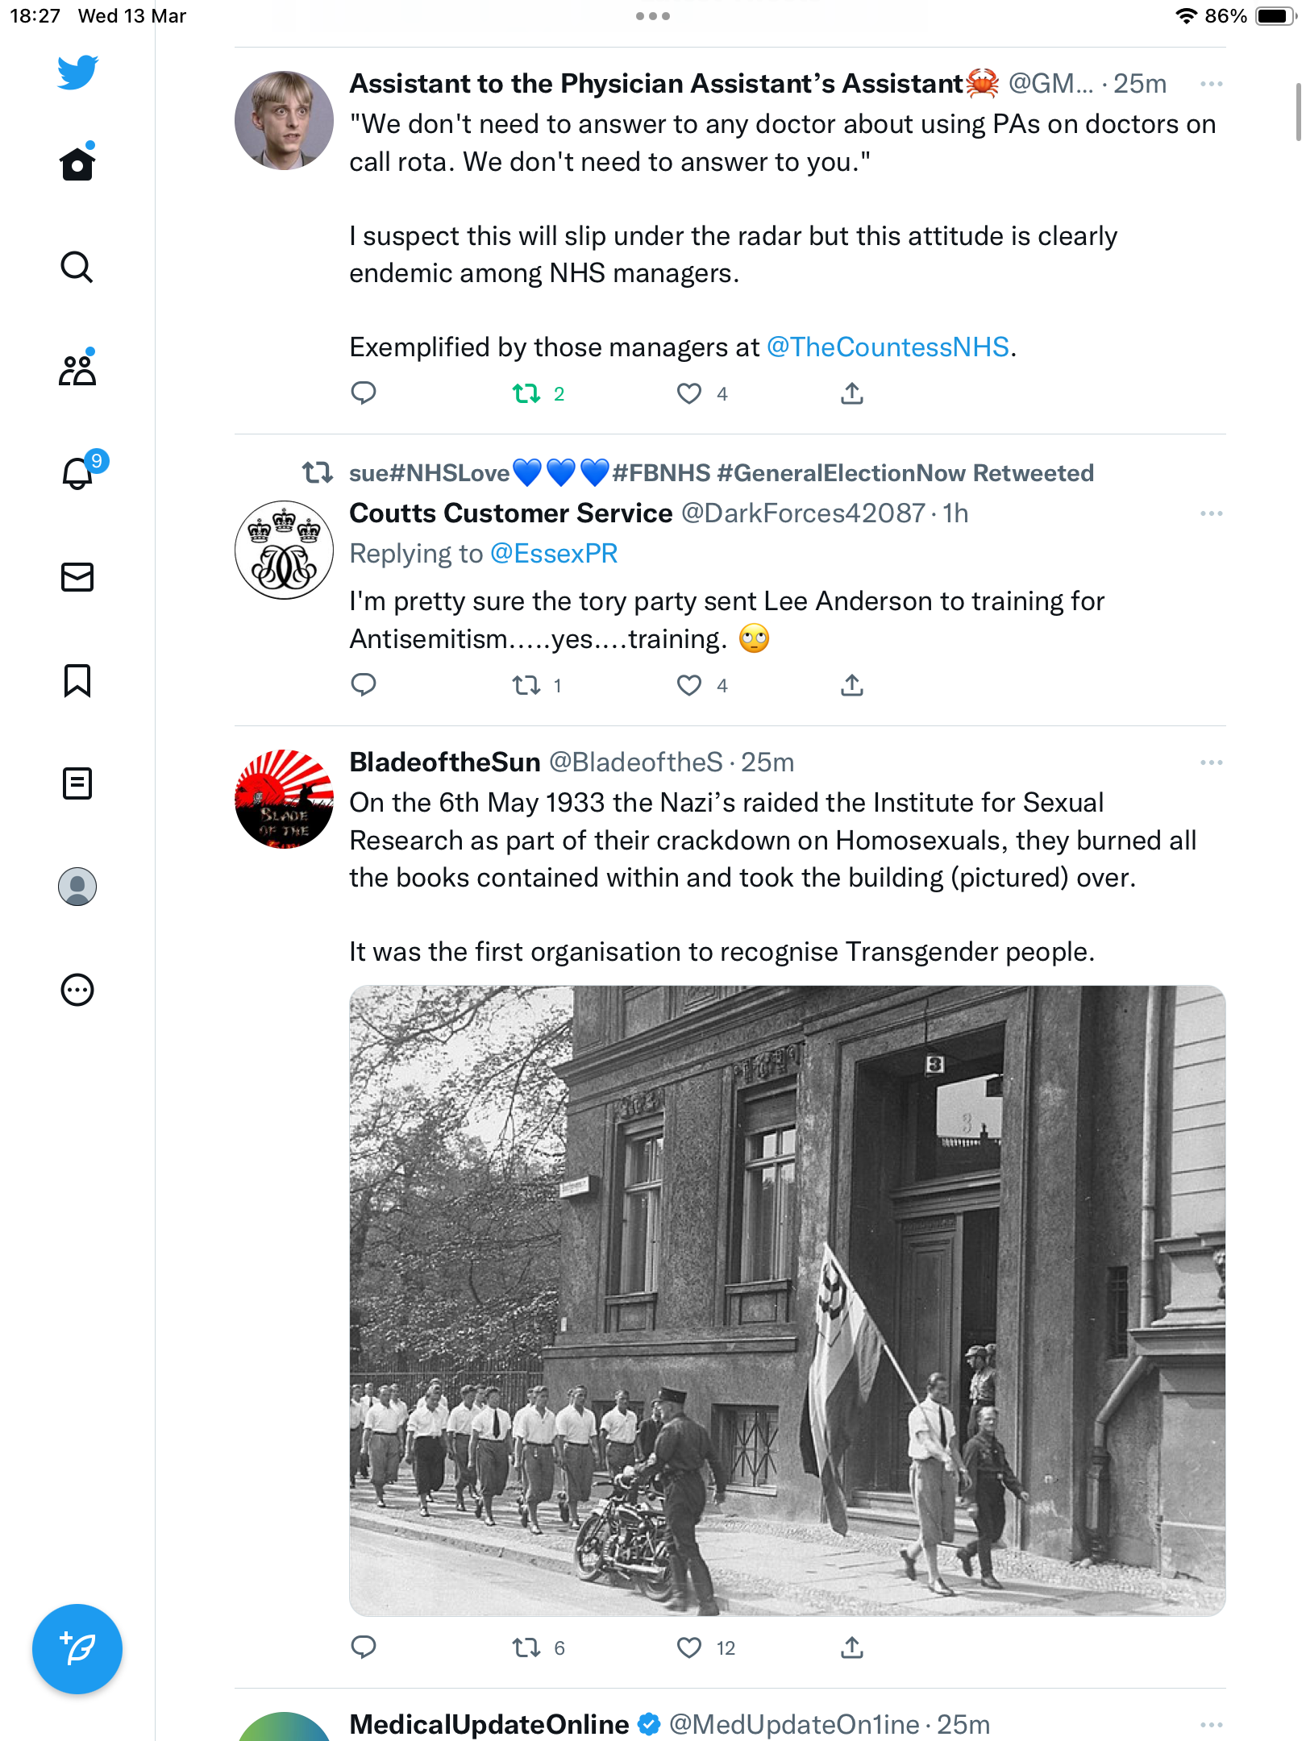Open Notifications bell with 9 badge
This screenshot has width=1306, height=1741.
[77, 473]
